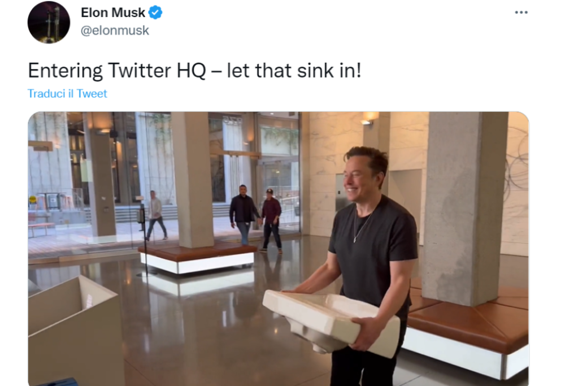Click the blue verified badge
This screenshot has height=386, width=565.
pyautogui.click(x=155, y=12)
